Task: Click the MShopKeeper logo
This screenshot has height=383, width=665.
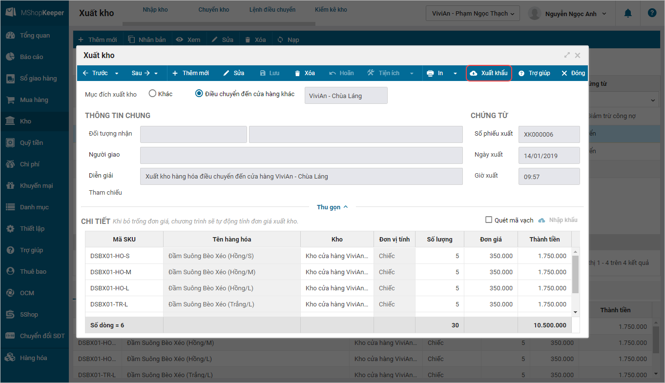Action: coord(34,13)
